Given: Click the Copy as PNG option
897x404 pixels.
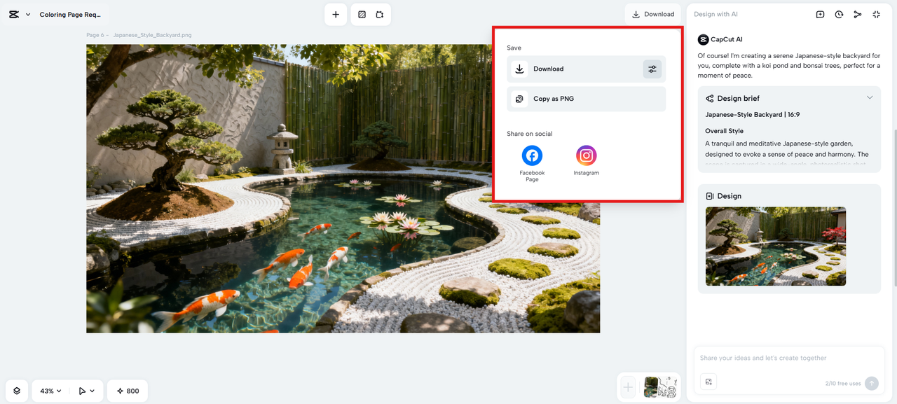Looking at the screenshot, I should 586,99.
